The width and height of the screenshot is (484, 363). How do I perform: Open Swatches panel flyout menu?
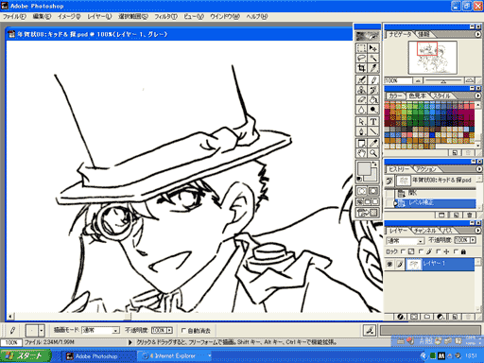tap(478, 95)
